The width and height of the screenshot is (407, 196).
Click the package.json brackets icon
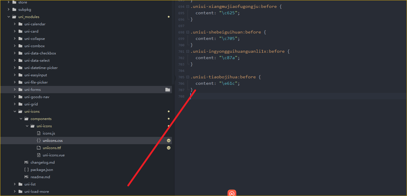(27, 170)
